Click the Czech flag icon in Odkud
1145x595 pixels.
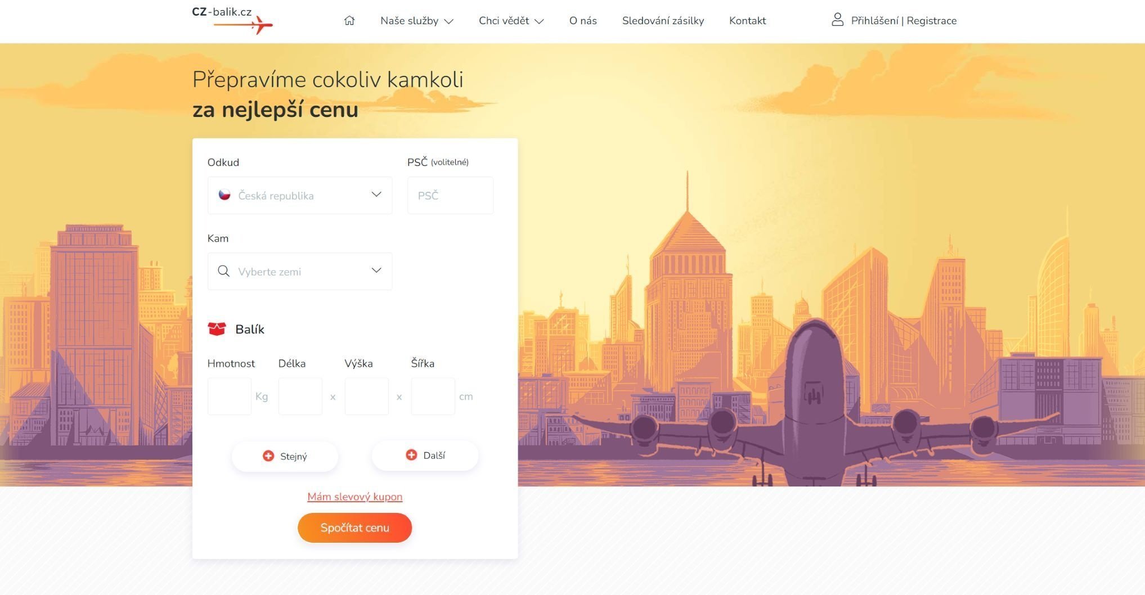pyautogui.click(x=224, y=195)
